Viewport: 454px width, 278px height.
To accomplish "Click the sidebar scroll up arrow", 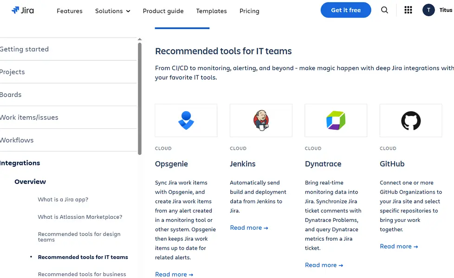I will tap(140, 39).
